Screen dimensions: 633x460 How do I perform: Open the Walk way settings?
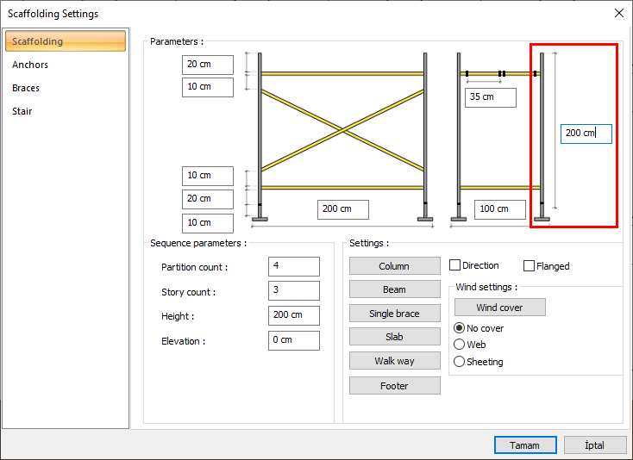pos(394,361)
